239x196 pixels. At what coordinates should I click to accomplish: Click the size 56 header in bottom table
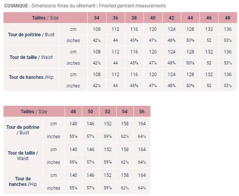pos(142,111)
